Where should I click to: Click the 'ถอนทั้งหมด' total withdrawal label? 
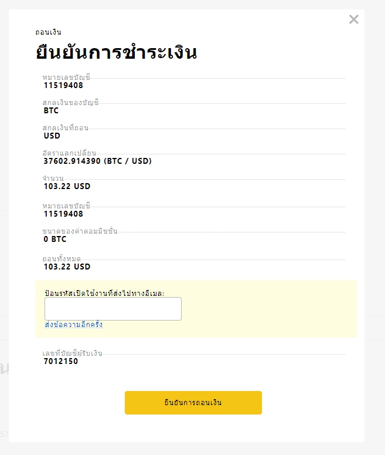point(62,258)
